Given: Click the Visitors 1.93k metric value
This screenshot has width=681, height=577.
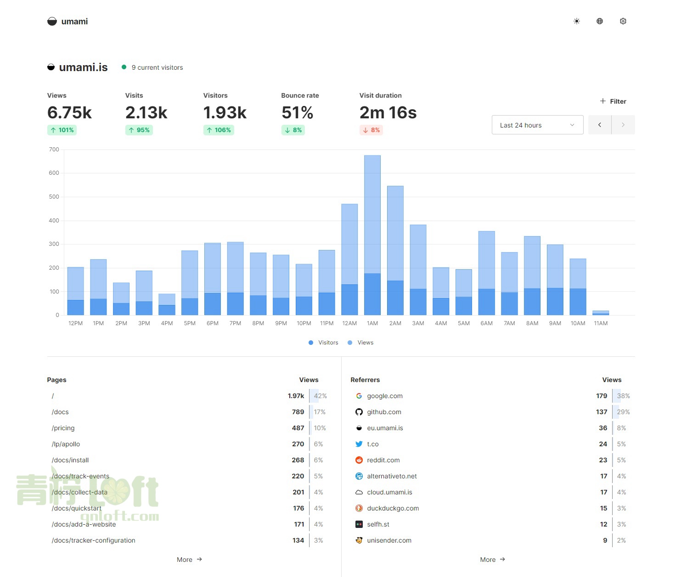Looking at the screenshot, I should click(225, 112).
